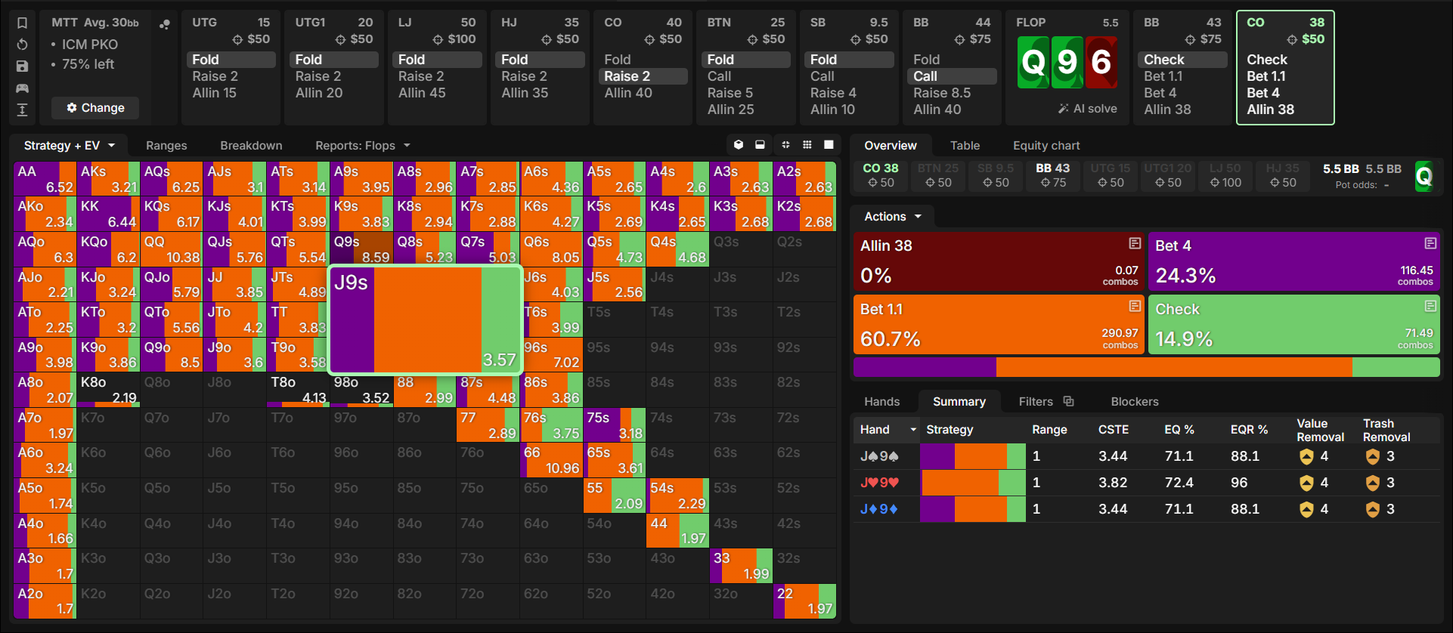1453x633 pixels.
Task: Expand the Actions dropdown
Action: [893, 217]
